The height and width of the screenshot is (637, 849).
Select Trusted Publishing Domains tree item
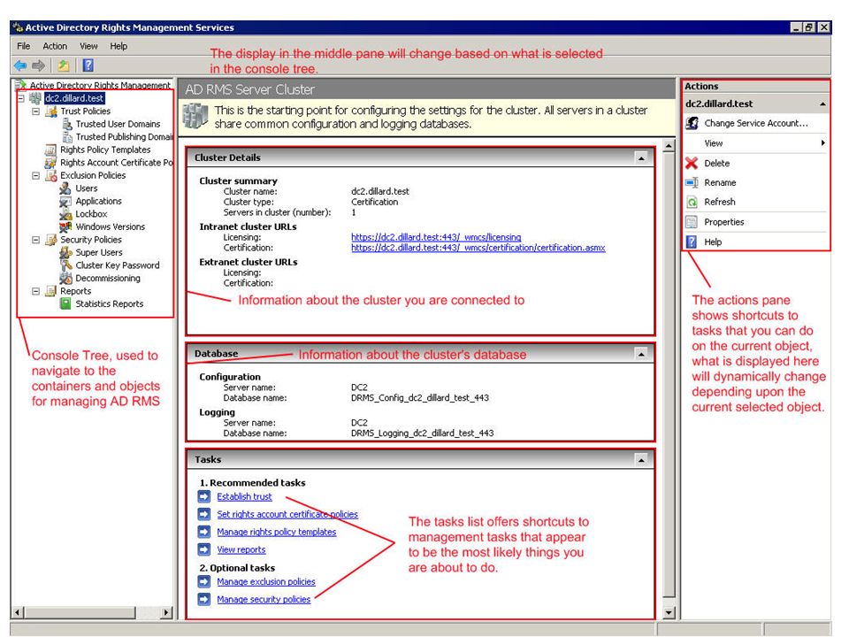click(124, 137)
